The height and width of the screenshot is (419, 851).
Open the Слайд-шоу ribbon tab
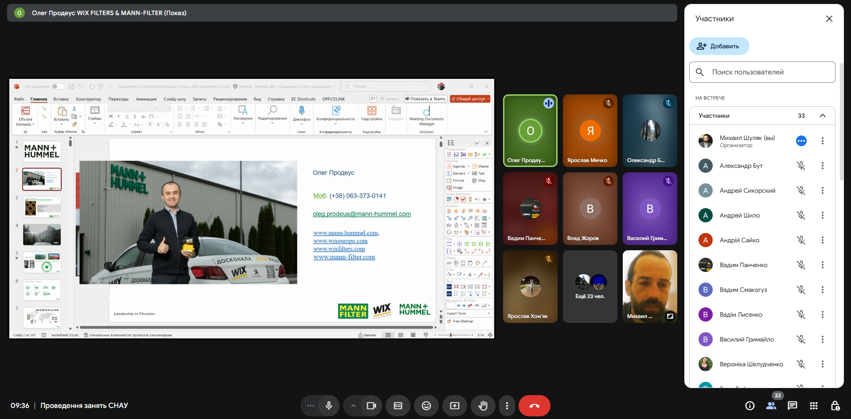tap(175, 99)
